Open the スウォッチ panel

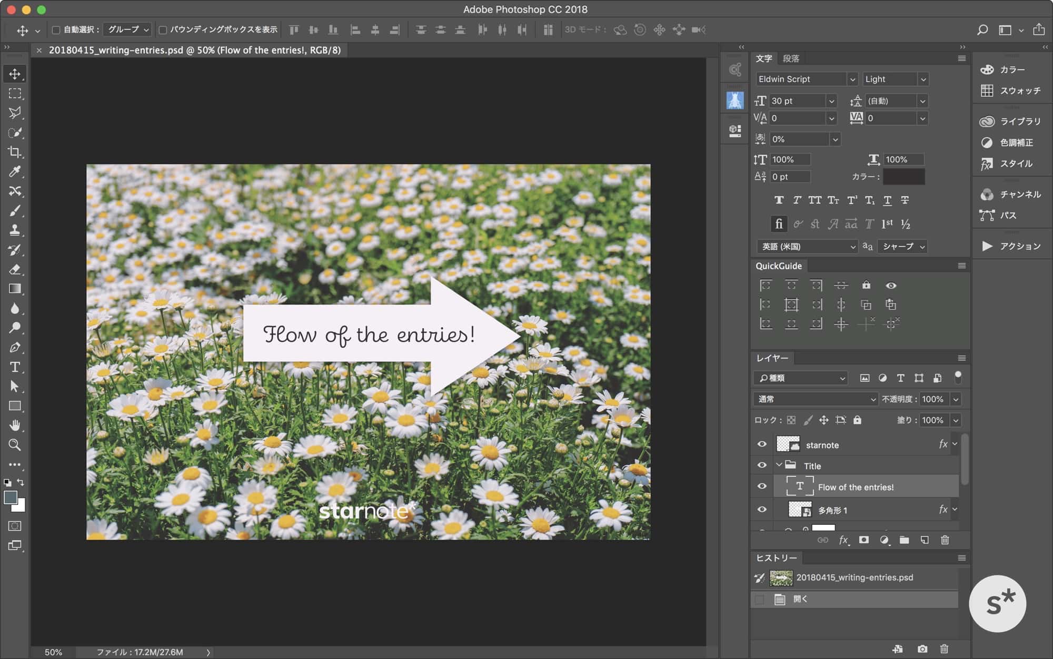[1019, 91]
